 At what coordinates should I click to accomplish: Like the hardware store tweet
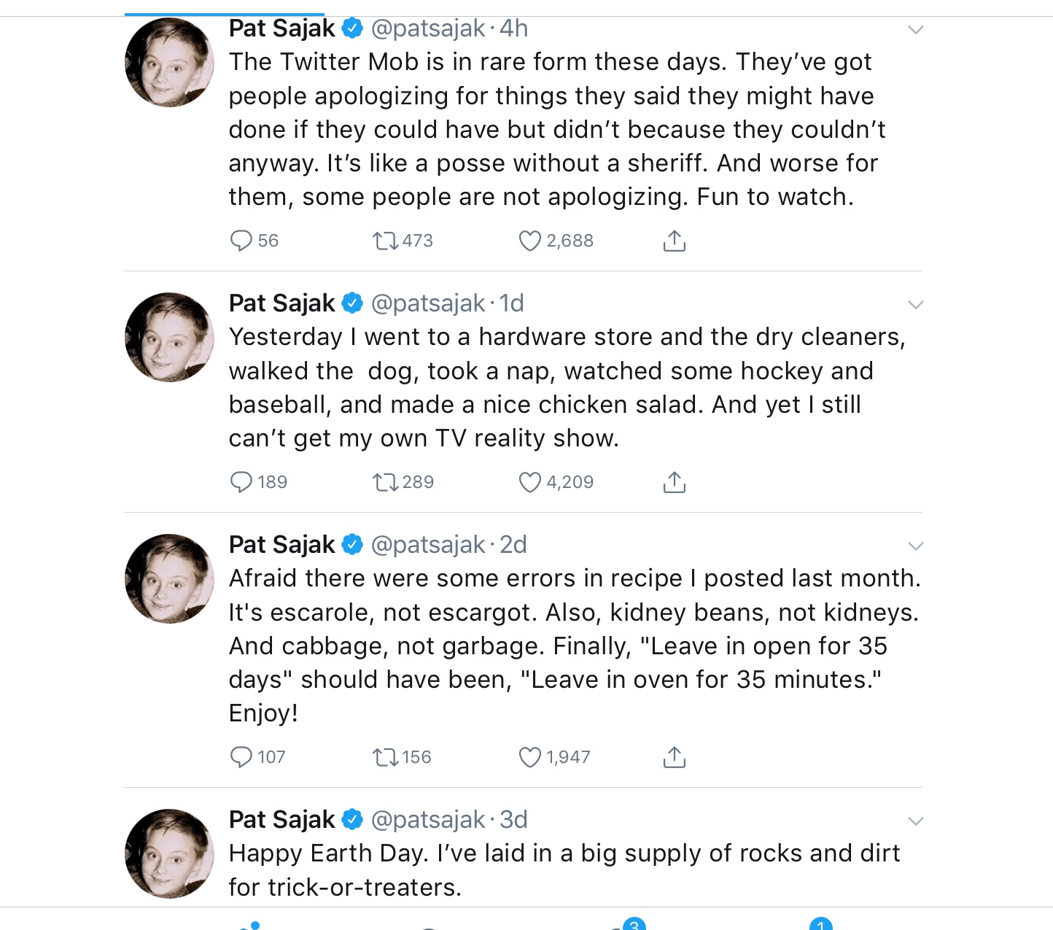[529, 482]
